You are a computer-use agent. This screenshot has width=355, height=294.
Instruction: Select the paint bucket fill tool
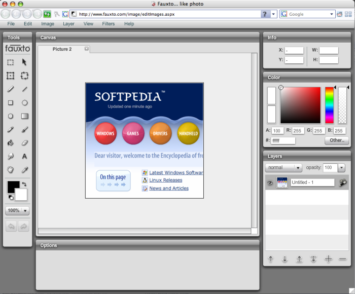11,143
